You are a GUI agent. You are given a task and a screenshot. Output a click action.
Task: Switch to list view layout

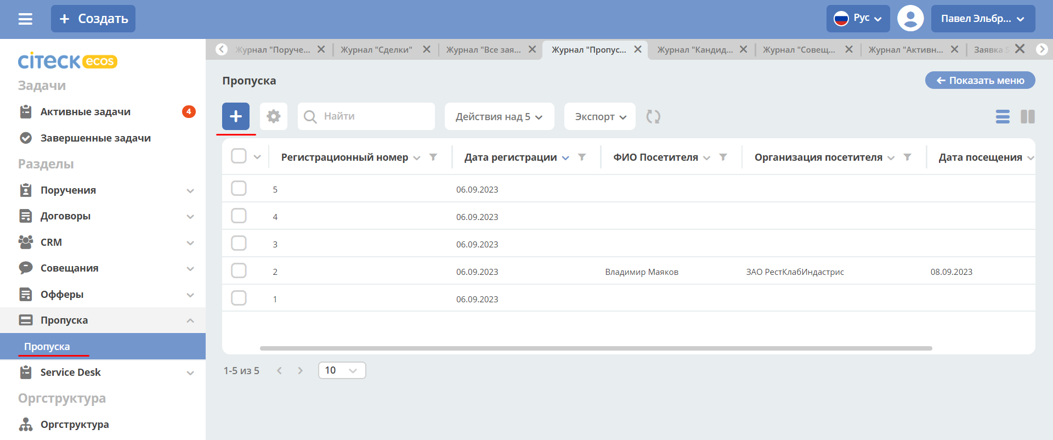click(x=1003, y=116)
